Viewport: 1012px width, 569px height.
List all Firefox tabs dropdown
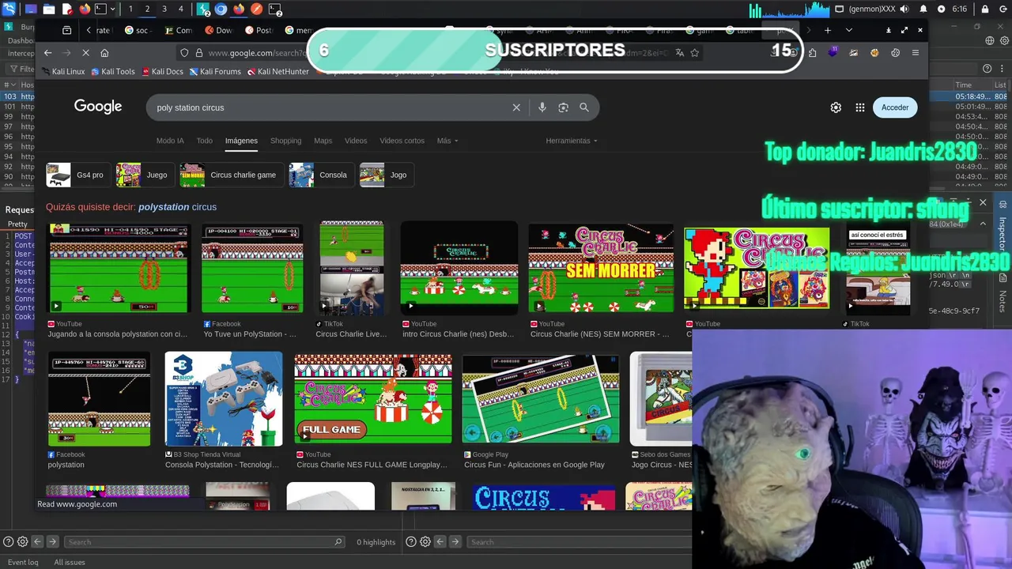pyautogui.click(x=849, y=30)
